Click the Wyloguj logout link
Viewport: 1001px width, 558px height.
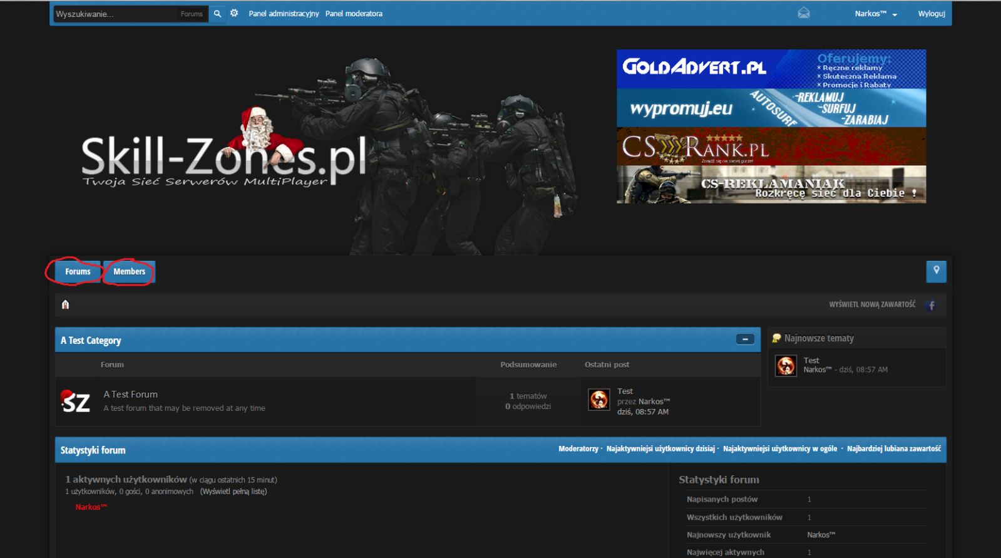coord(931,14)
